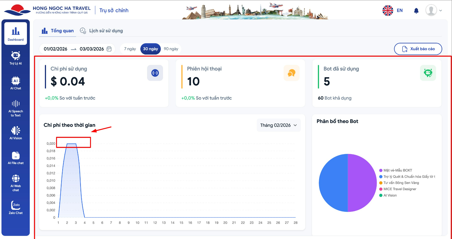This screenshot has width=452, height=239.
Task: Switch to 90 ngày range
Action: tap(171, 49)
